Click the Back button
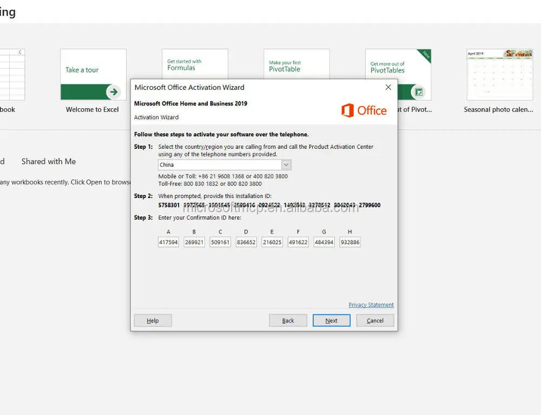Image resolution: width=541 pixels, height=415 pixels. (288, 320)
